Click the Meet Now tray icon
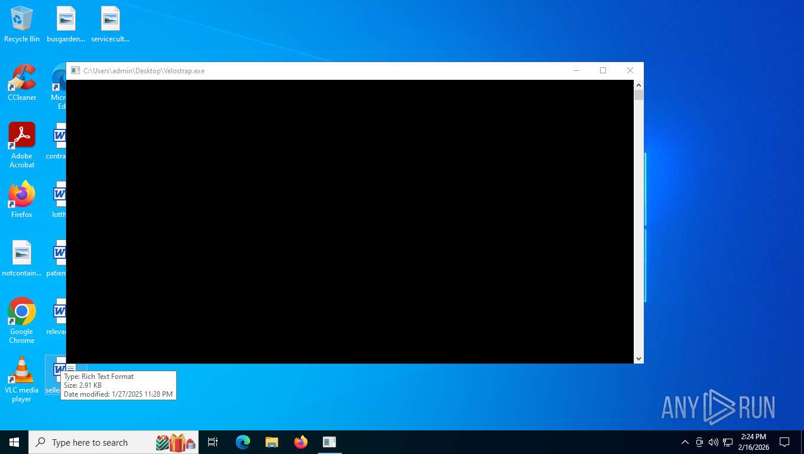Viewport: 804px width, 454px height. coord(699,442)
